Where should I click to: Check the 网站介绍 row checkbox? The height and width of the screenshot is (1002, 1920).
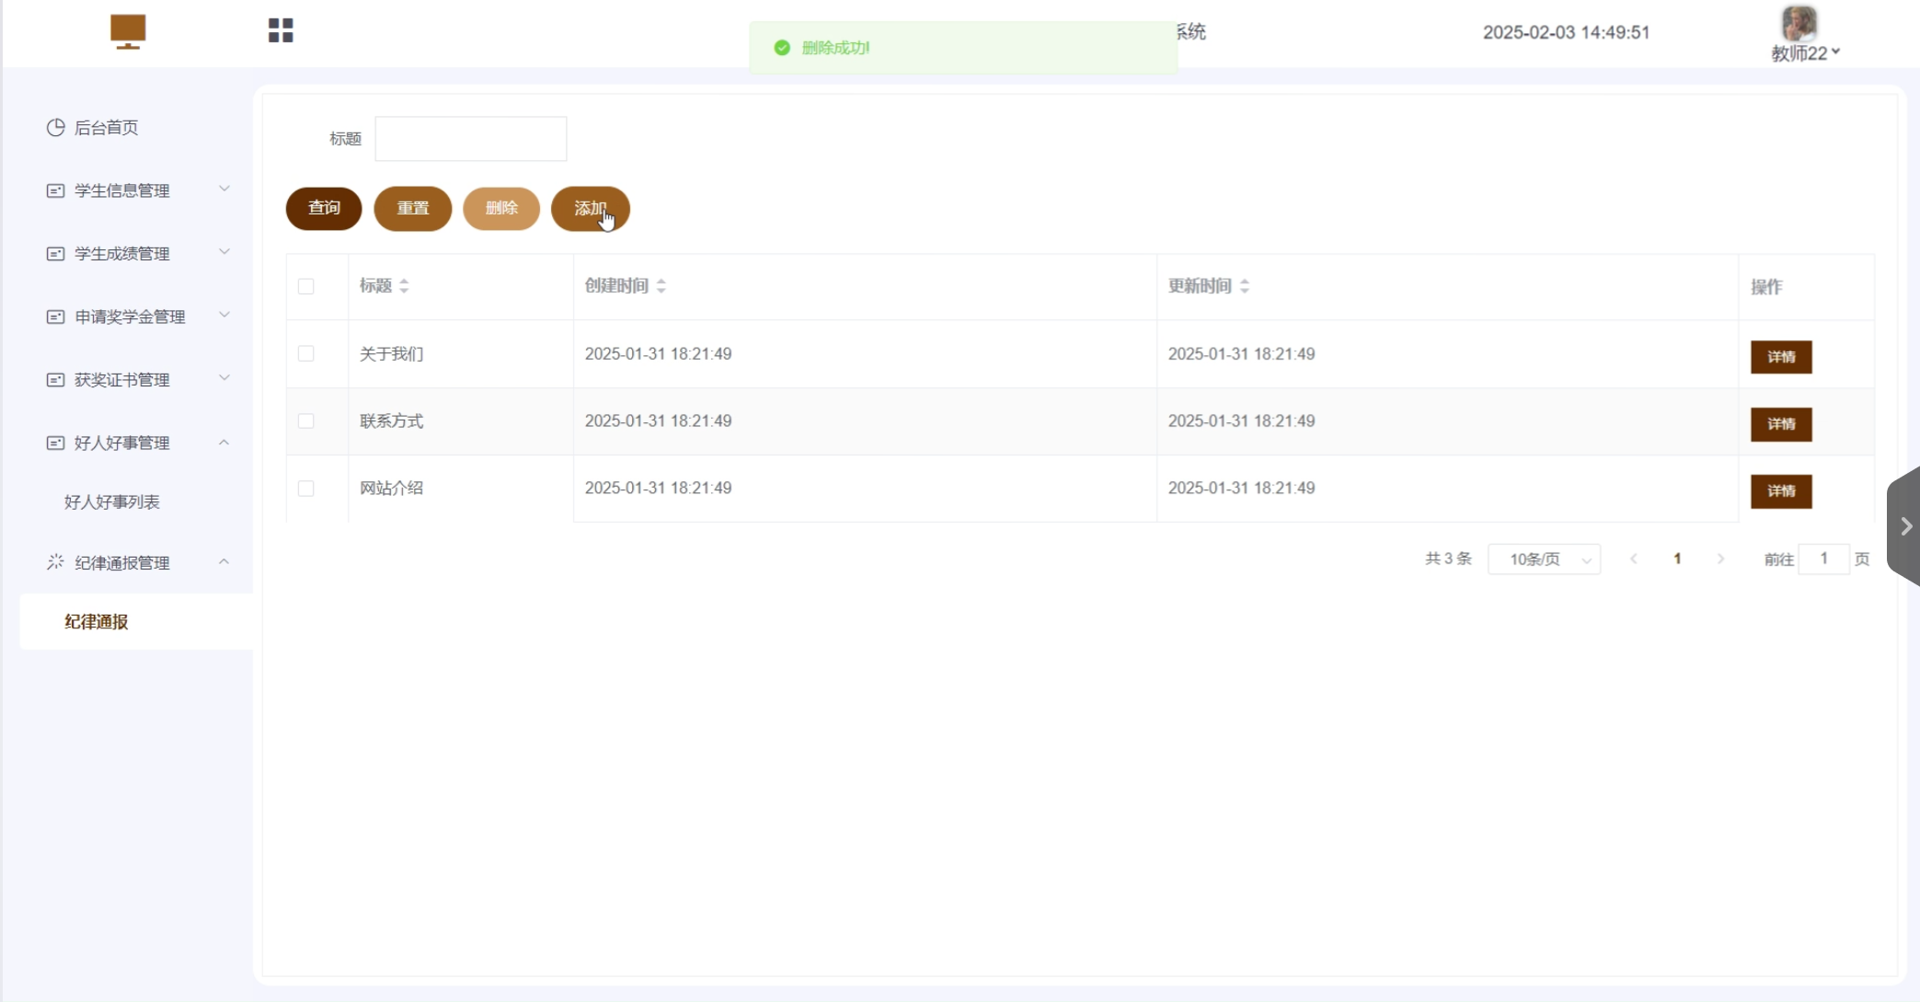pyautogui.click(x=306, y=489)
